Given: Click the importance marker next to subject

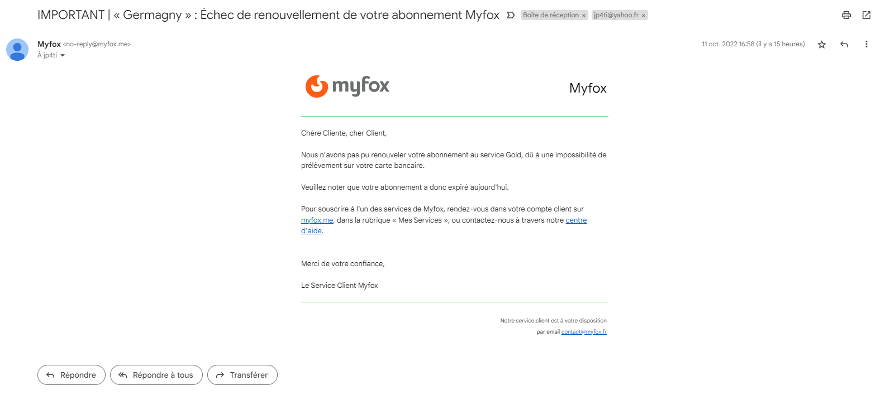Looking at the screenshot, I should [510, 15].
